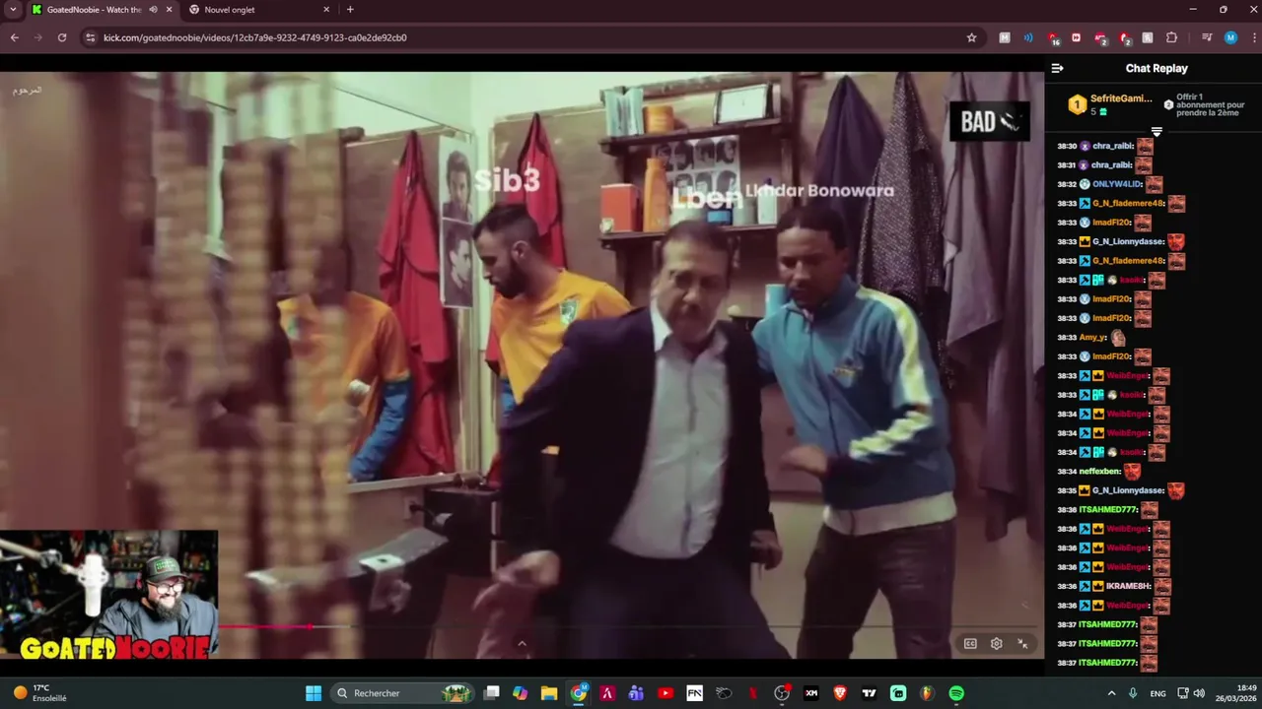Screen dimensions: 1262x709
Task: View site information for kick.com
Action: [x=90, y=37]
